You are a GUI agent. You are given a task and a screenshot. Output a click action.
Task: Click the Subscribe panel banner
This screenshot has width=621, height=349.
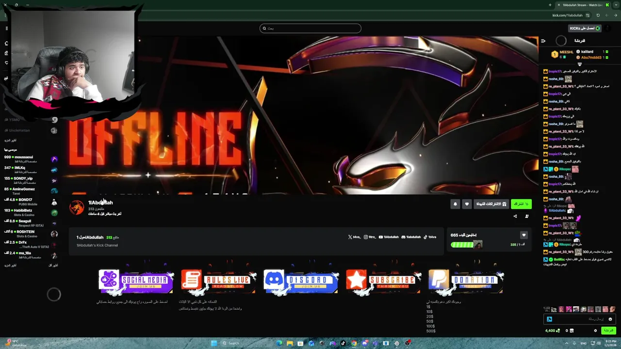click(x=383, y=280)
